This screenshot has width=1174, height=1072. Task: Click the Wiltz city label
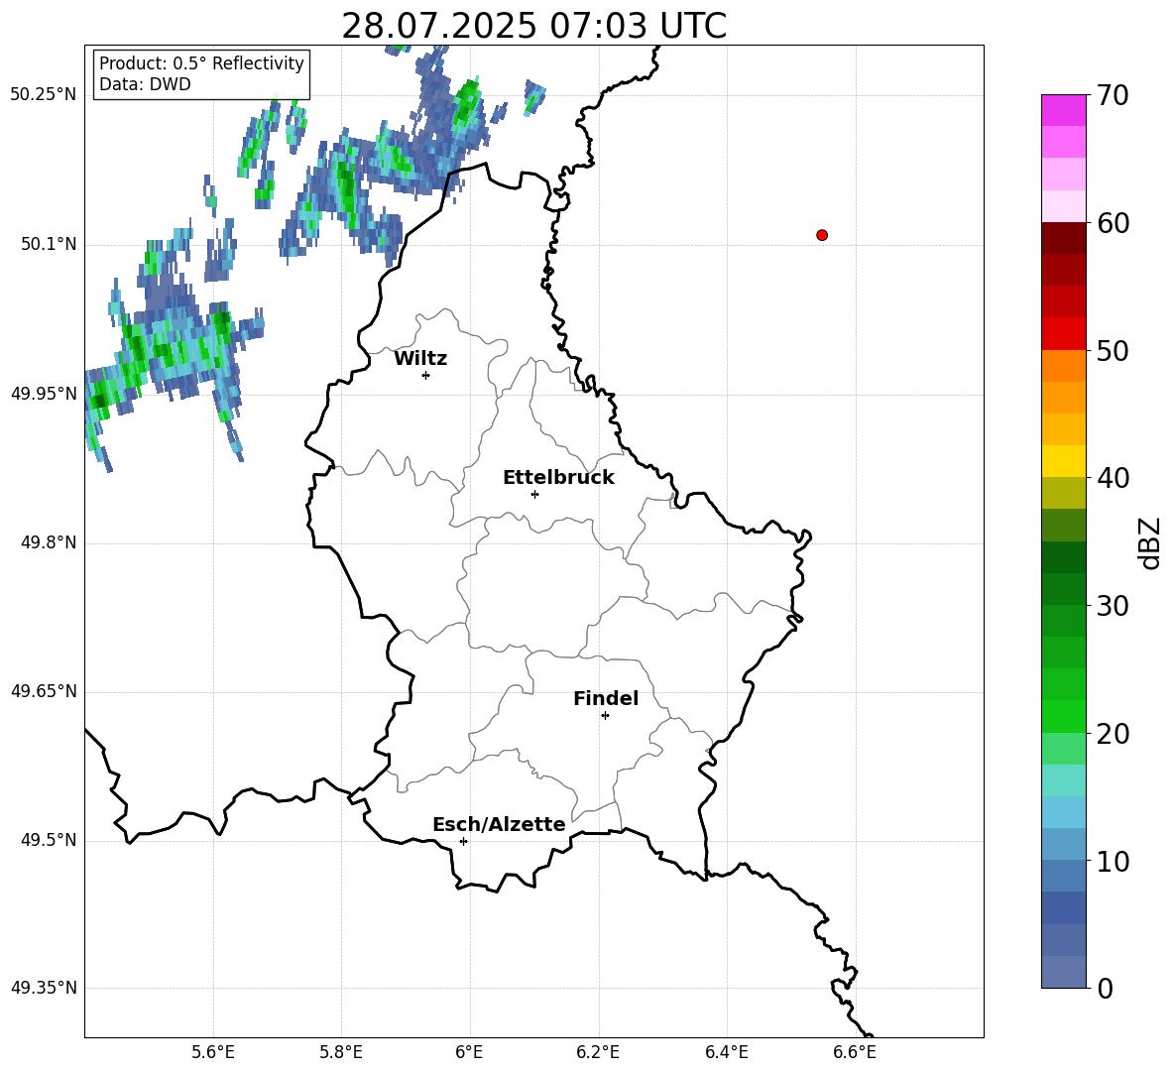420,359
